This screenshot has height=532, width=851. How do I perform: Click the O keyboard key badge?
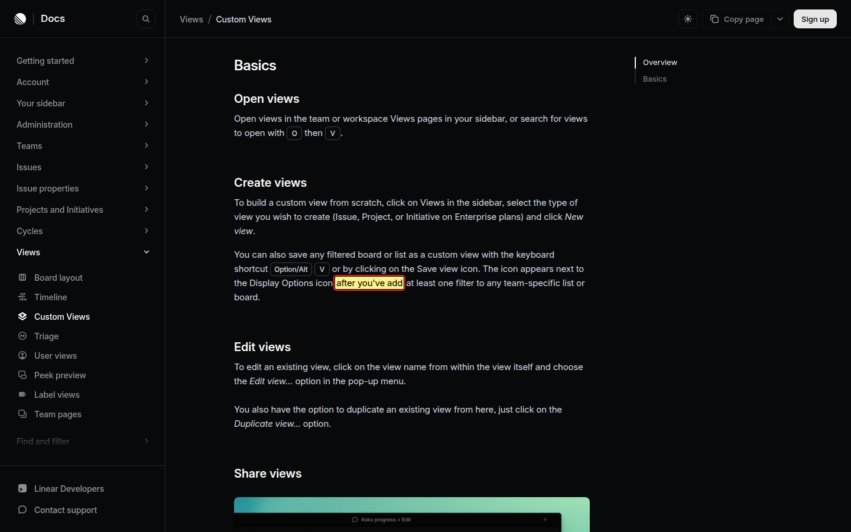[294, 133]
